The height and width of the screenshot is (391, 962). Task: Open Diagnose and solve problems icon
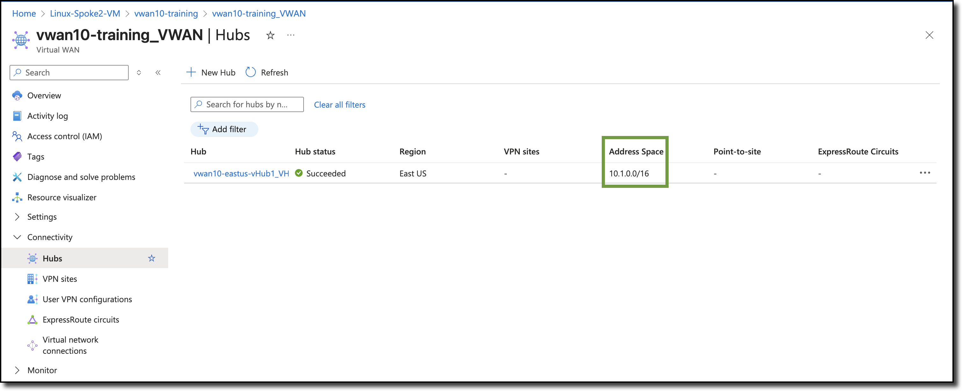(x=17, y=177)
